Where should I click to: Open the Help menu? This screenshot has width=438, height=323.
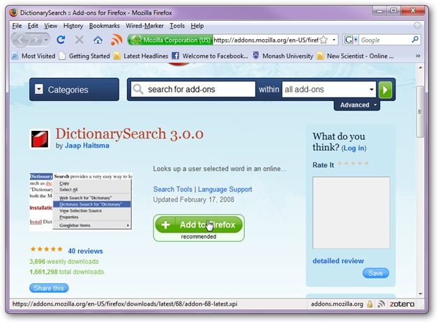(x=197, y=26)
